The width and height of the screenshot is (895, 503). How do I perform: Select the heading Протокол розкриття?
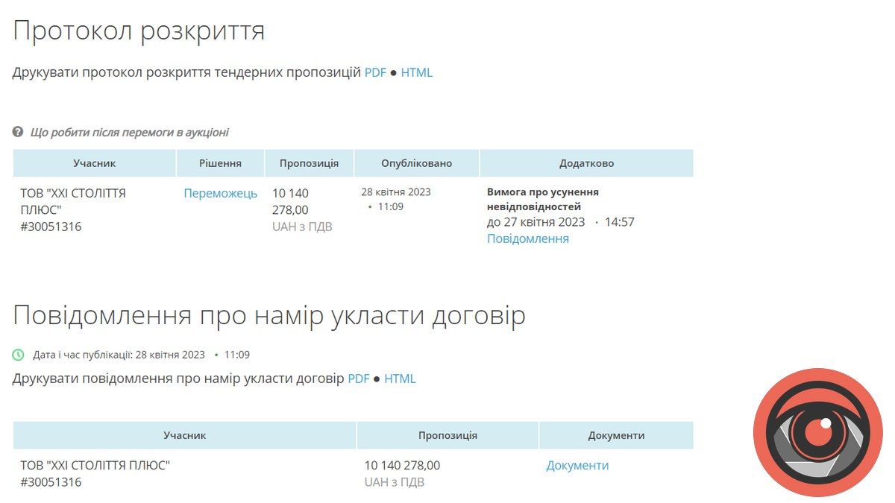pyautogui.click(x=138, y=31)
